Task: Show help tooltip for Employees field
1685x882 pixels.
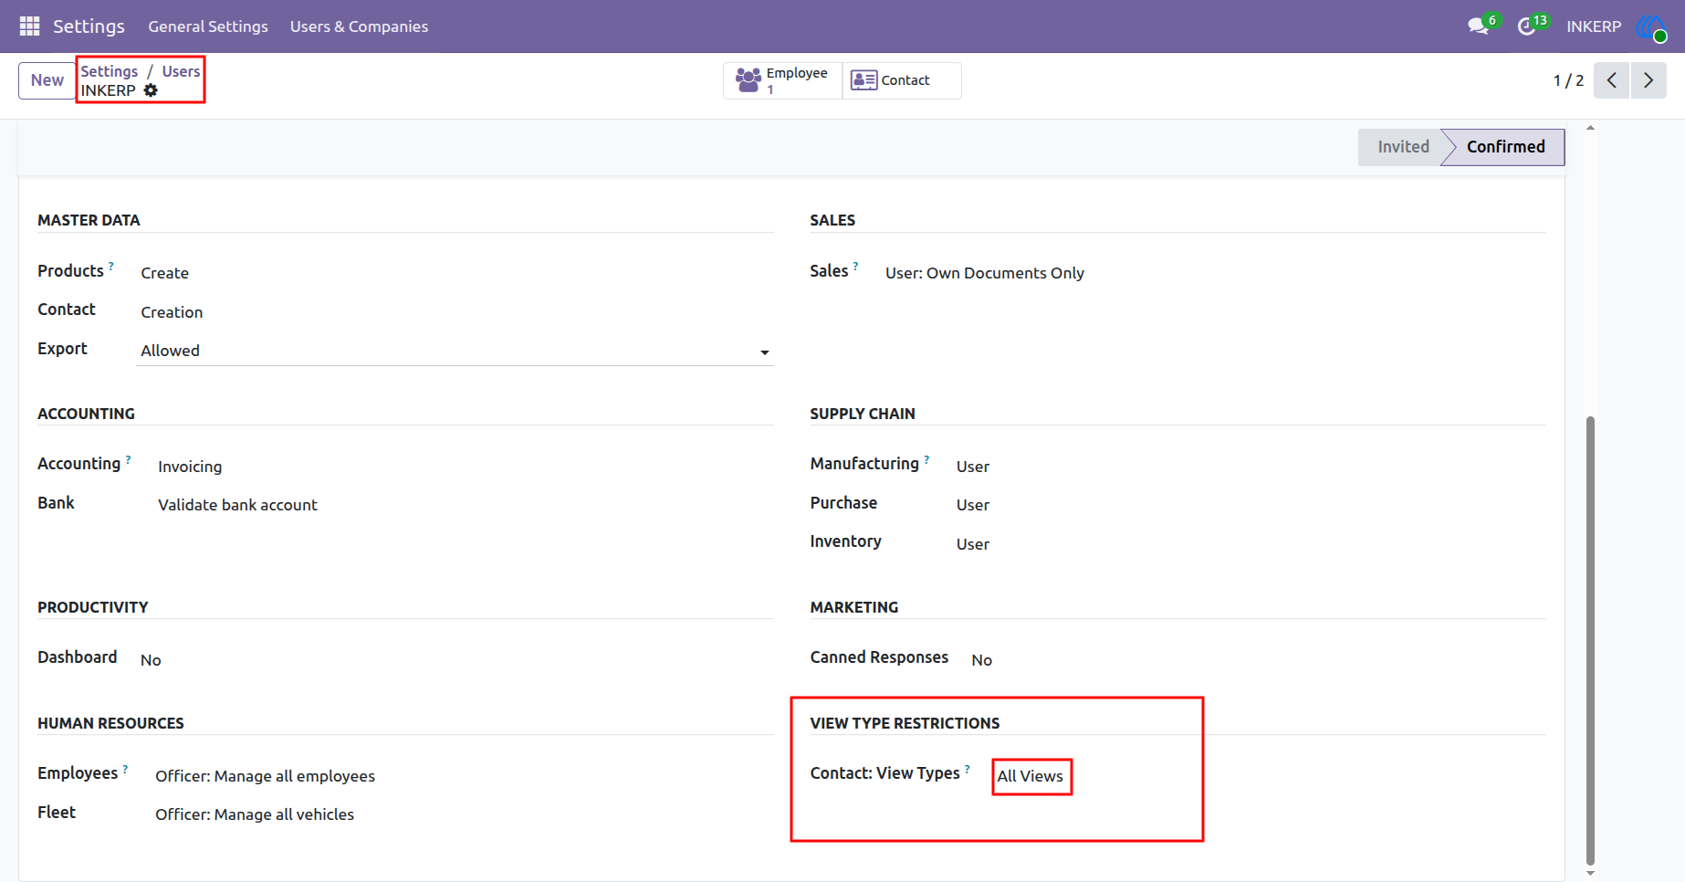Action: (125, 769)
